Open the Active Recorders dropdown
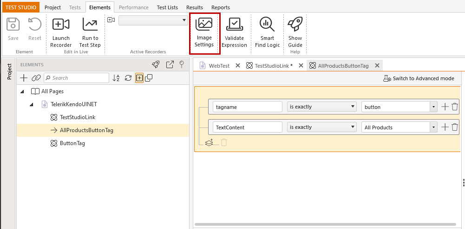This screenshot has height=229, width=465. 153,20
